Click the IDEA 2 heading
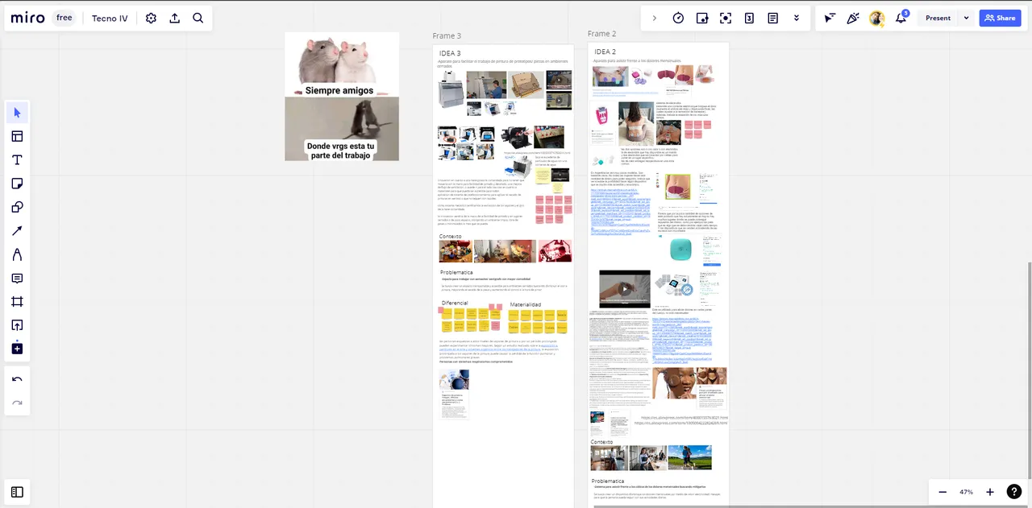The width and height of the screenshot is (1032, 508). [x=605, y=52]
